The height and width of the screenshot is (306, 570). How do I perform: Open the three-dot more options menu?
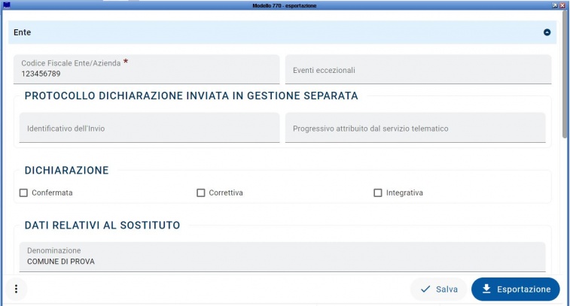tap(16, 289)
